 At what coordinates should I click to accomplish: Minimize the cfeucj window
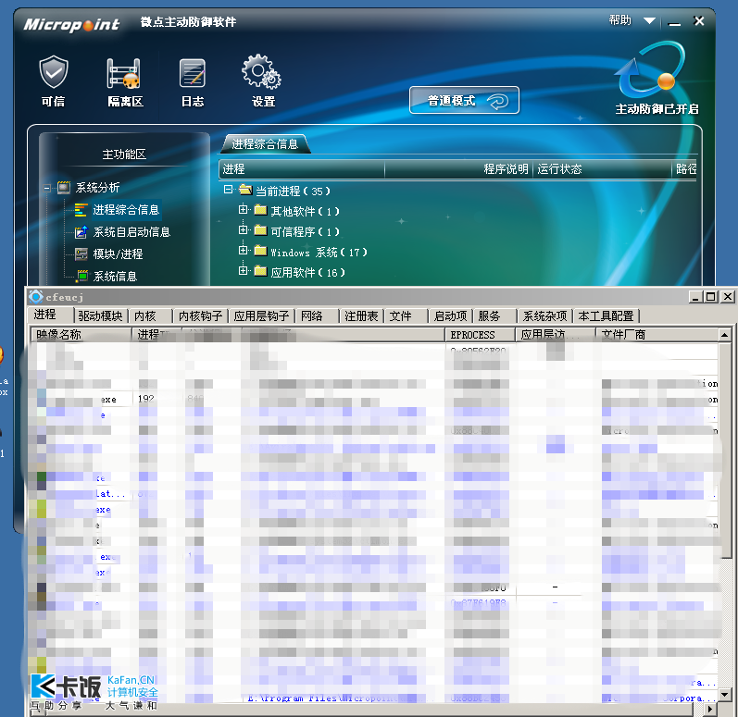point(695,297)
